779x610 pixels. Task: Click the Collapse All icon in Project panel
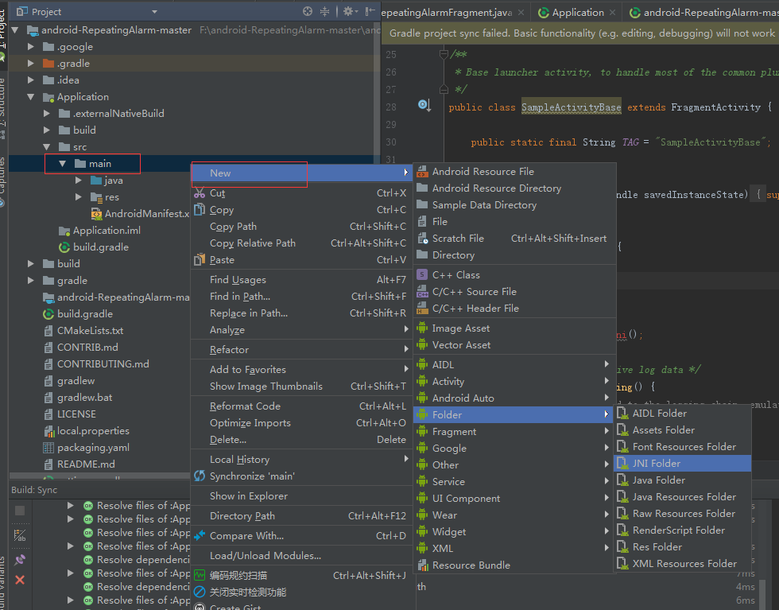[x=324, y=11]
